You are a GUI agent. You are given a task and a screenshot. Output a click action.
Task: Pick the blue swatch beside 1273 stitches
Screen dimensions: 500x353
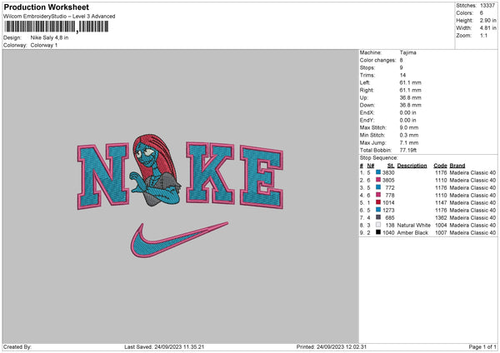coord(378,210)
